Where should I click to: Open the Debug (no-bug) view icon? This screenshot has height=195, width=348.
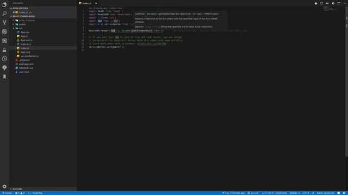[x=4, y=31]
